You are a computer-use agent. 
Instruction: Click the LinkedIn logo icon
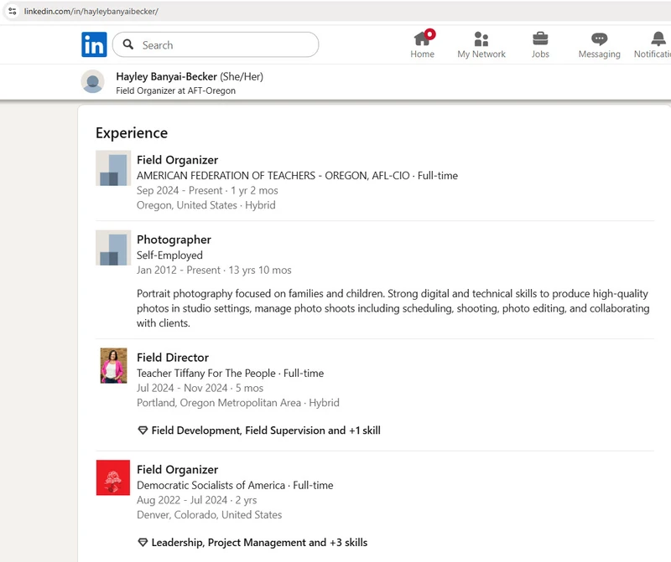click(94, 44)
